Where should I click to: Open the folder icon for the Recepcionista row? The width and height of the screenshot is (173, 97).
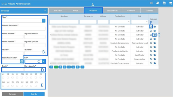[x=155, y=59]
